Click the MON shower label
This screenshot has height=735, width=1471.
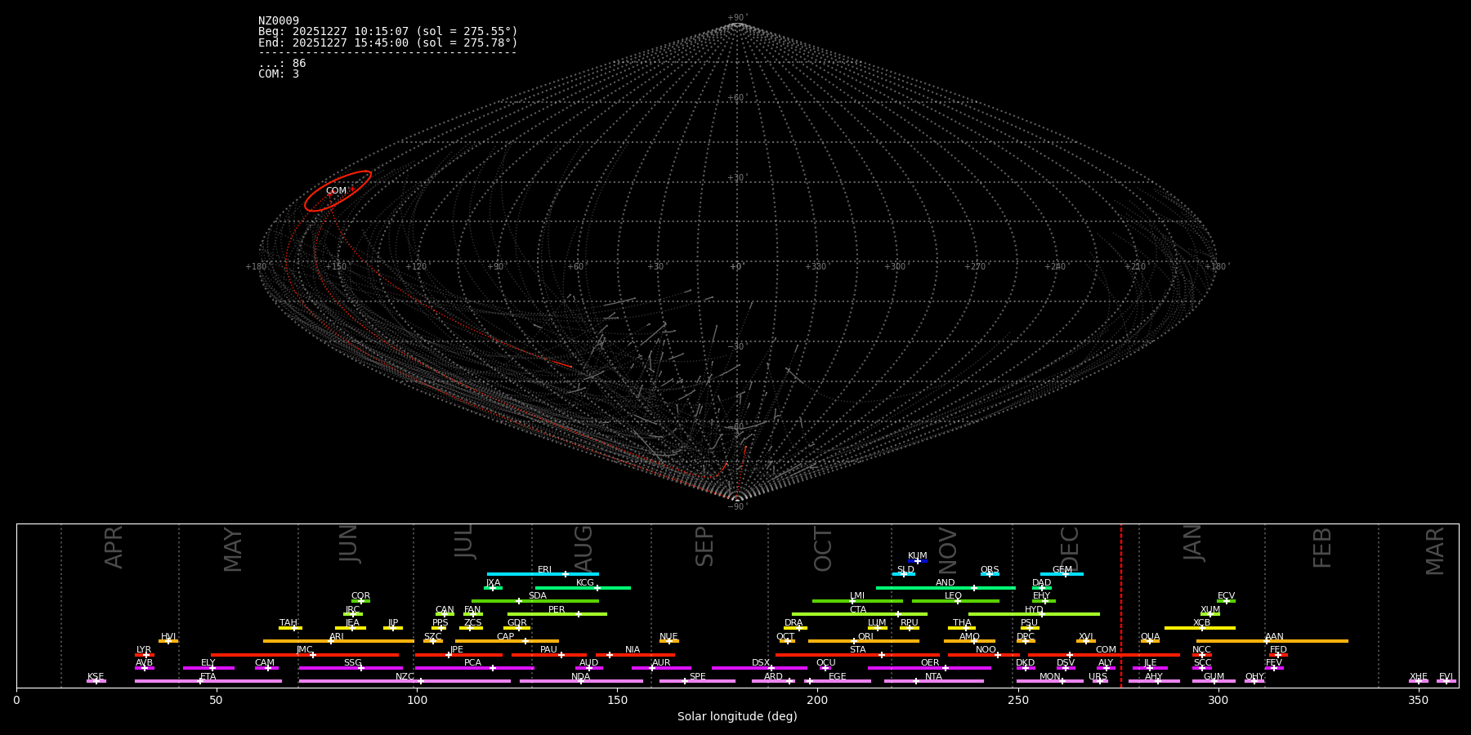tap(1049, 677)
